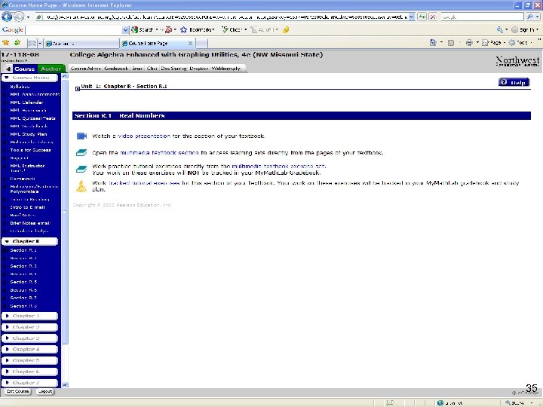The image size is (543, 407).
Task: Click the browser Forward arrow button
Action: [x=19, y=17]
